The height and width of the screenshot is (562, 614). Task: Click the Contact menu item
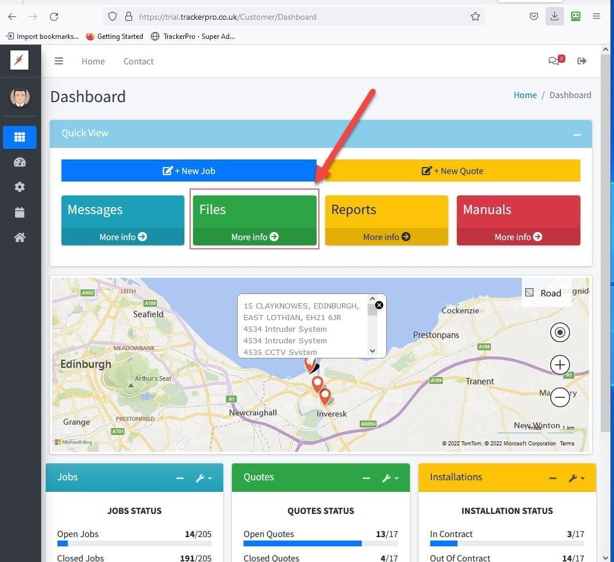pos(139,61)
